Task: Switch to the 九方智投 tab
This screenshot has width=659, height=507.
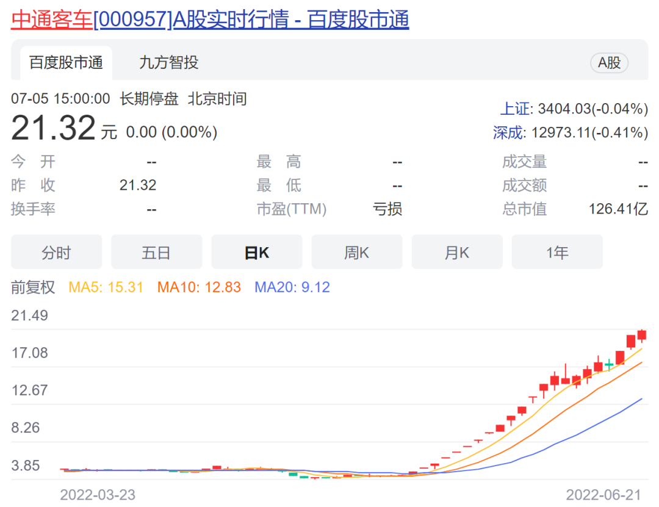Action: point(168,62)
